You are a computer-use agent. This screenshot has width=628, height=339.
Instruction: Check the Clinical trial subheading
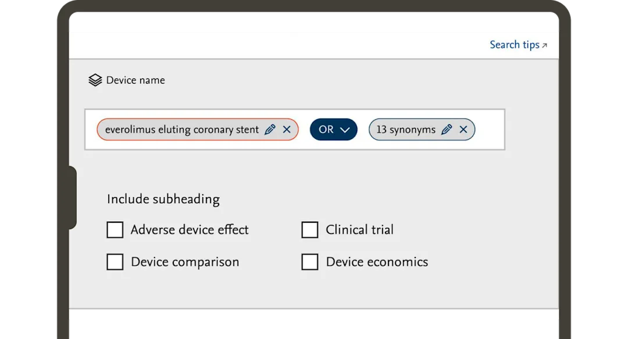pos(309,230)
